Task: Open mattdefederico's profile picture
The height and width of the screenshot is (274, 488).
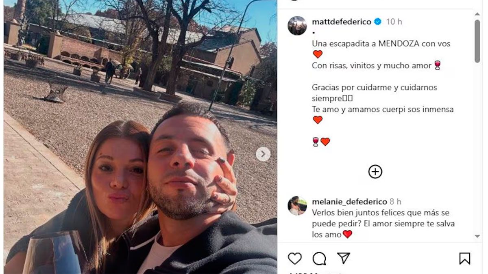Action: [x=297, y=26]
